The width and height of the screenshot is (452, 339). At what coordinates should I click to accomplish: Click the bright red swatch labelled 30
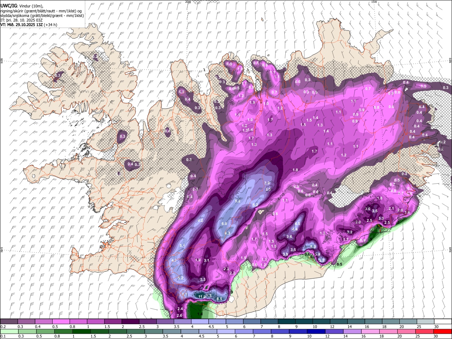pos(443,332)
